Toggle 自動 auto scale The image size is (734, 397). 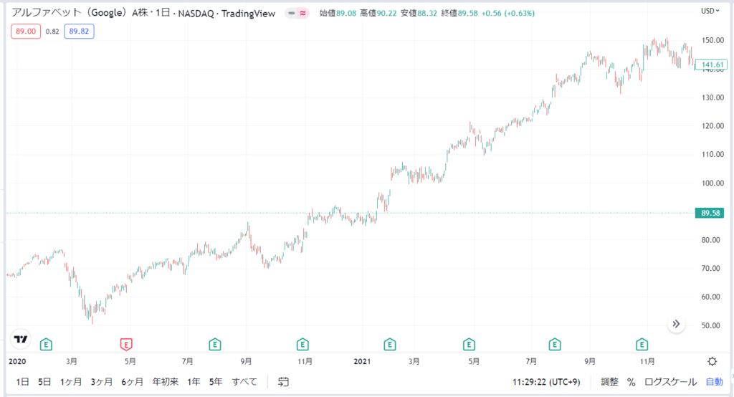[715, 382]
